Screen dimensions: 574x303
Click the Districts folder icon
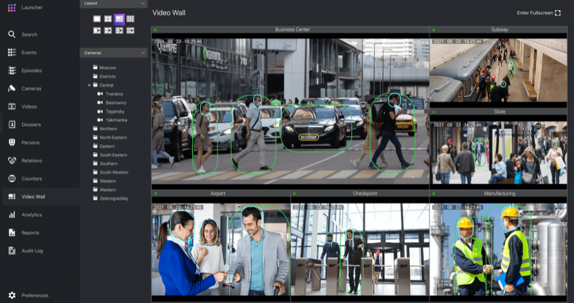pyautogui.click(x=95, y=76)
